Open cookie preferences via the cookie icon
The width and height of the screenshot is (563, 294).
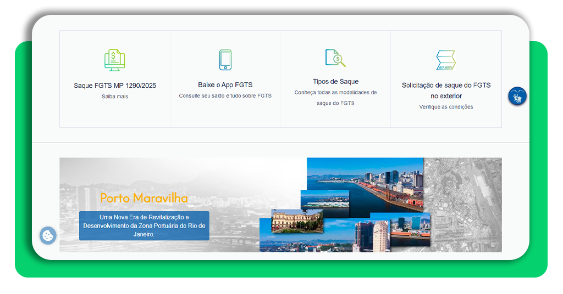tap(48, 235)
